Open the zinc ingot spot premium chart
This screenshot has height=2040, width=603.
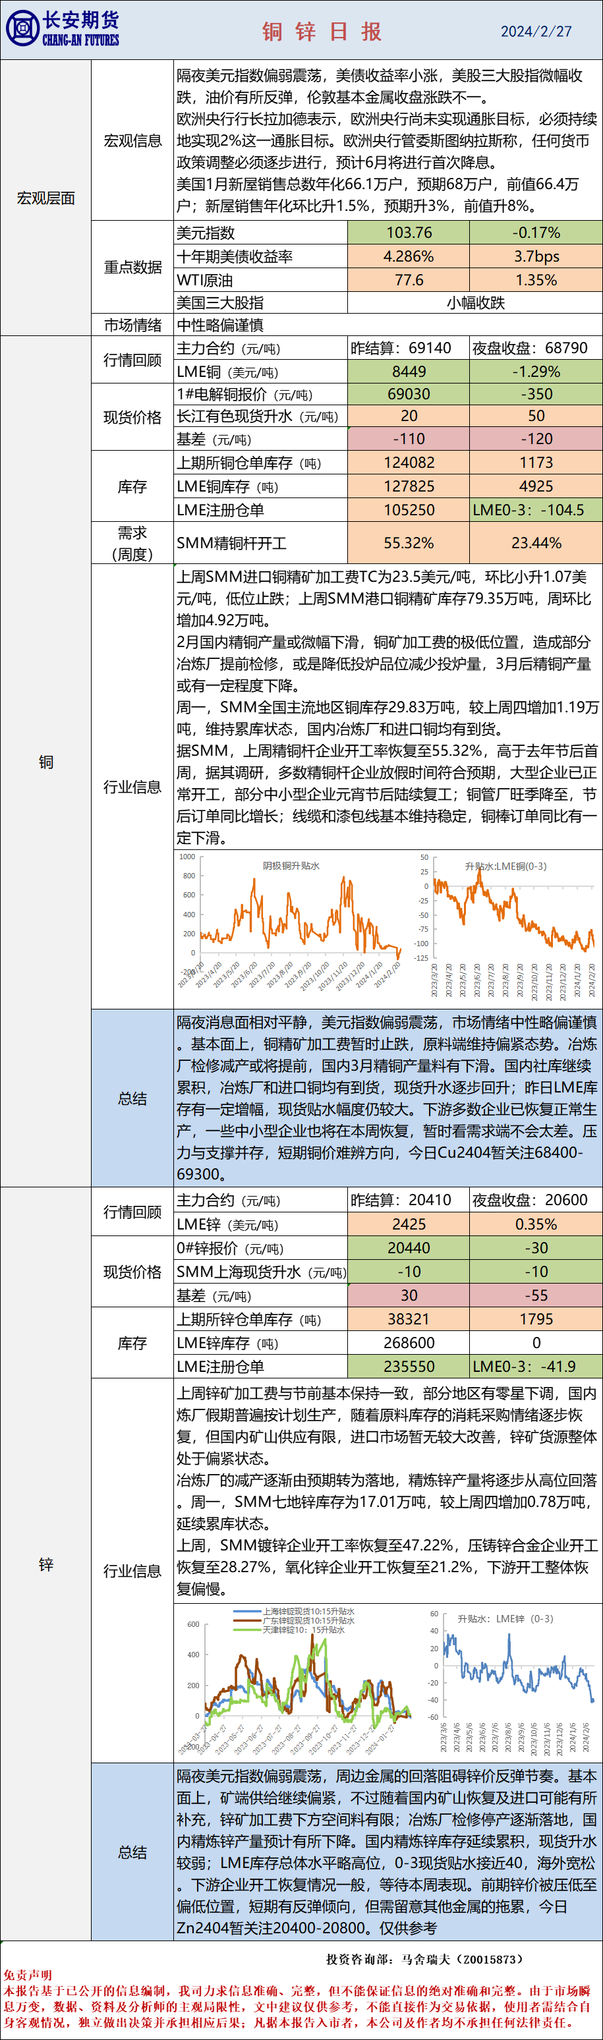(295, 1680)
